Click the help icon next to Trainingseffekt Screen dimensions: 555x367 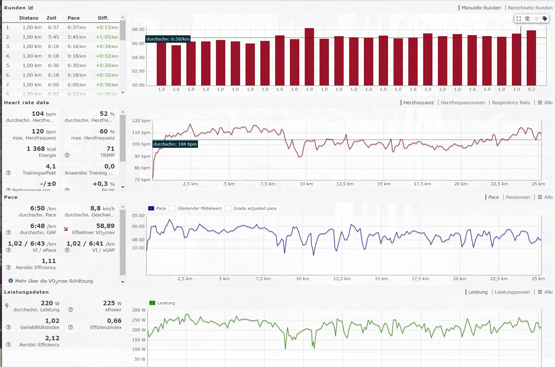click(x=9, y=173)
